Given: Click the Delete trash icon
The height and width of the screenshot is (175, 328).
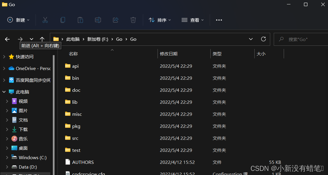Looking at the screenshot, I should [133, 20].
